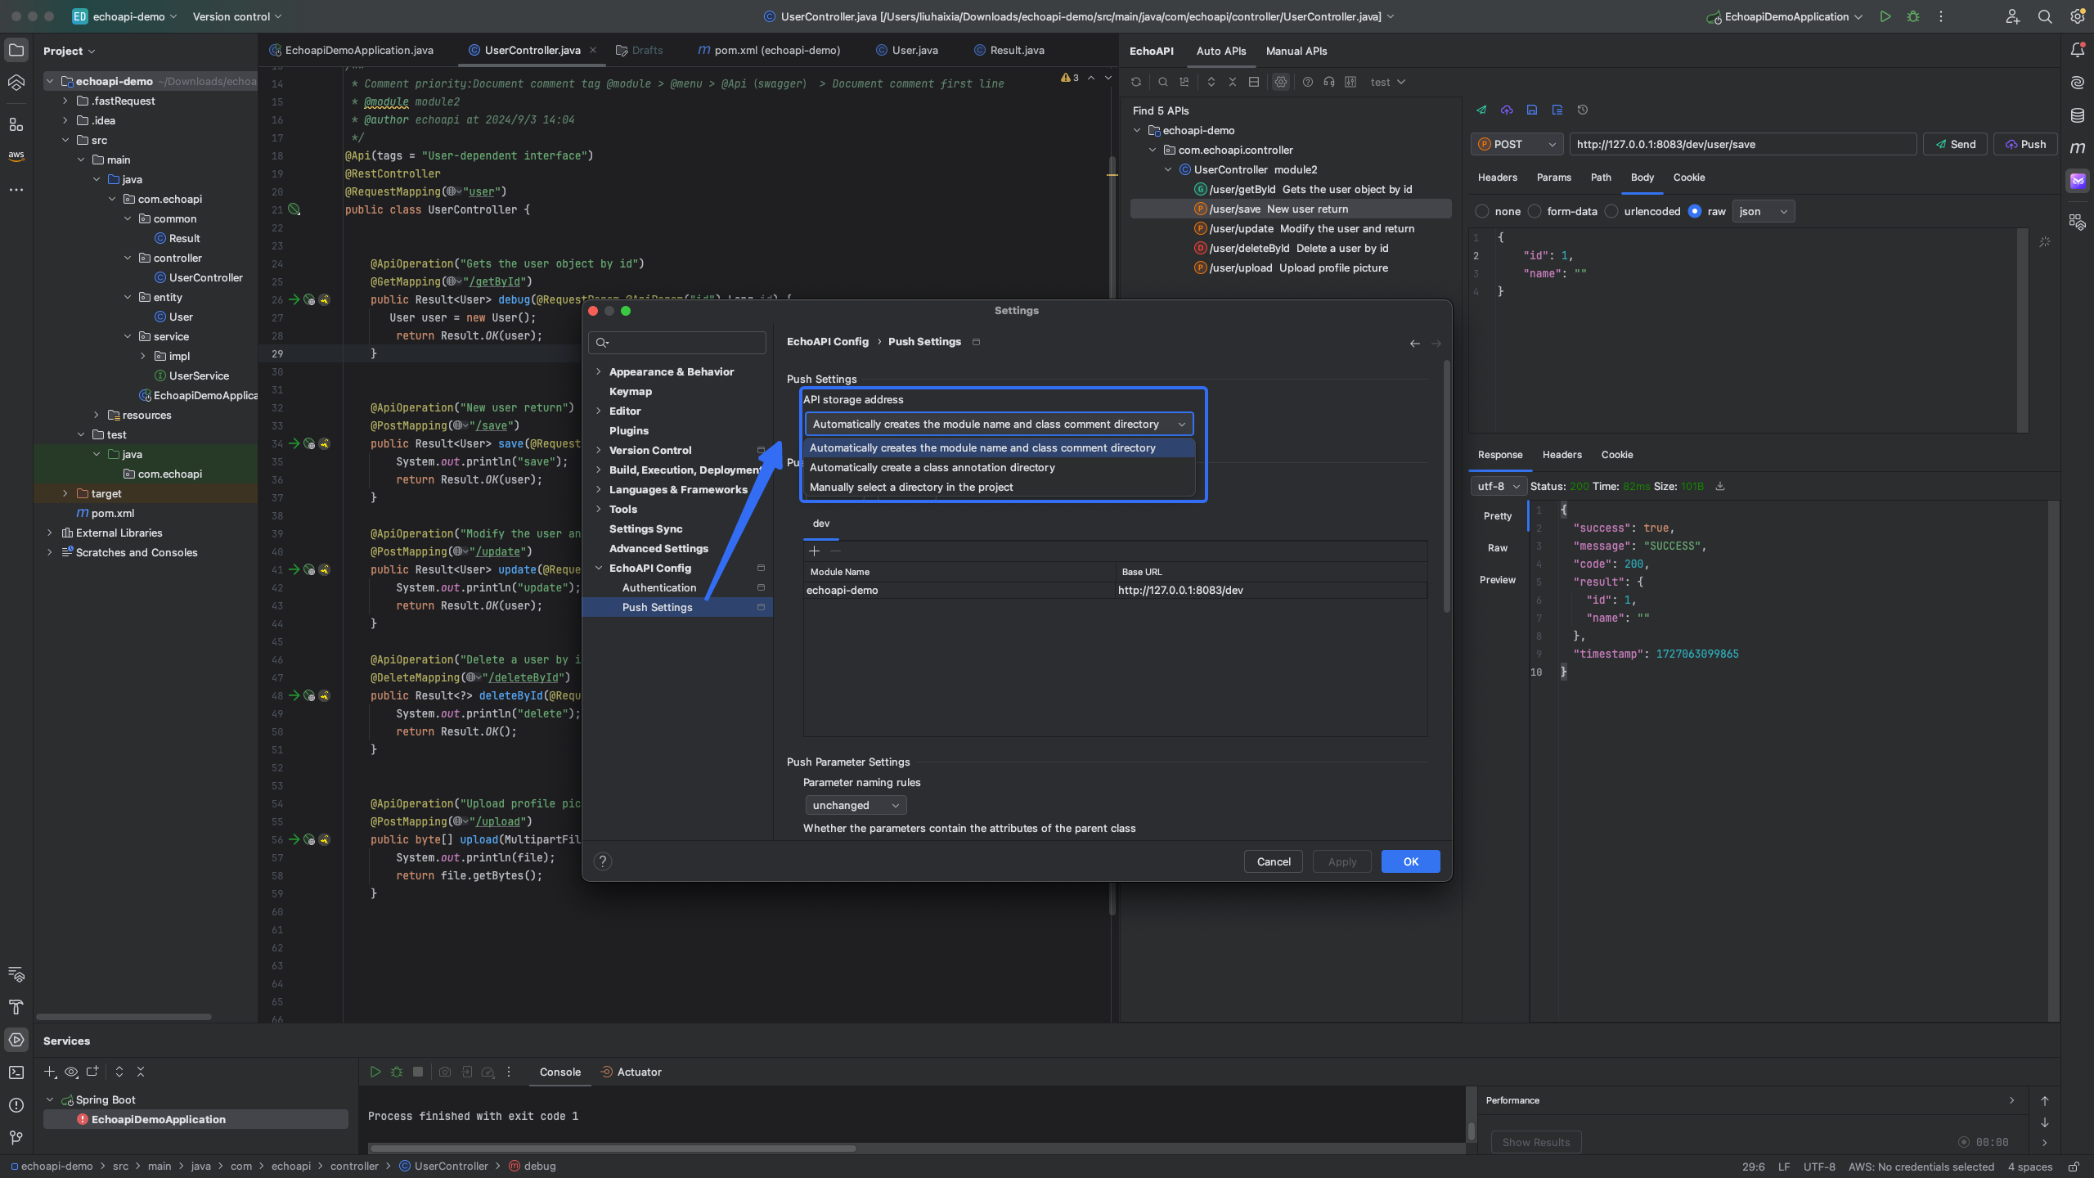Viewport: 2094px width, 1178px height.
Task: Switch to the Headers request tab
Action: tap(1497, 178)
